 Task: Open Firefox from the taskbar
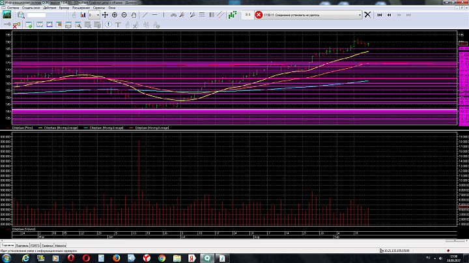117,258
